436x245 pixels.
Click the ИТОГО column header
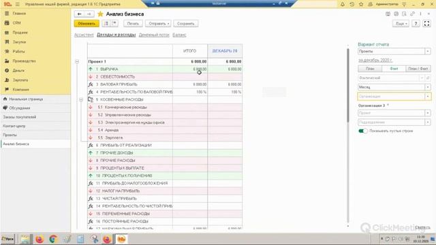189,51
